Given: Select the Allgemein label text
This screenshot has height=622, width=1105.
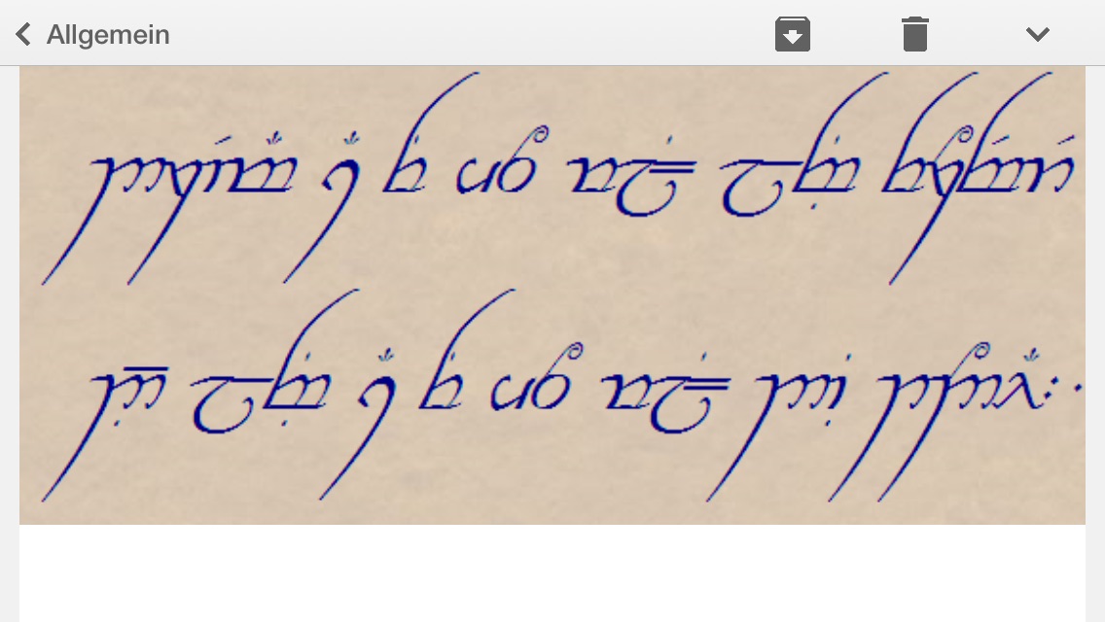Looking at the screenshot, I should (108, 34).
